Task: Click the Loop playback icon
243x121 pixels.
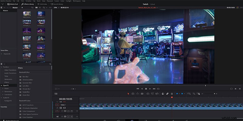Action: (x=158, y=89)
